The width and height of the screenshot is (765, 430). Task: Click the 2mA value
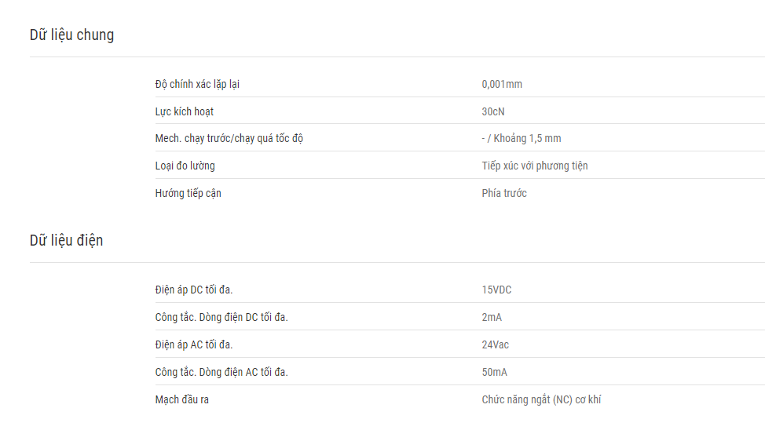coord(492,317)
